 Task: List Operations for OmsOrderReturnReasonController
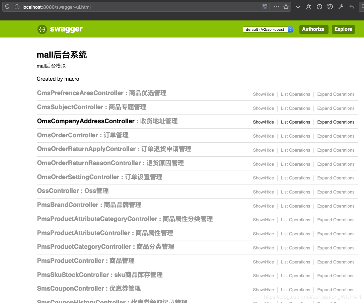click(x=295, y=164)
